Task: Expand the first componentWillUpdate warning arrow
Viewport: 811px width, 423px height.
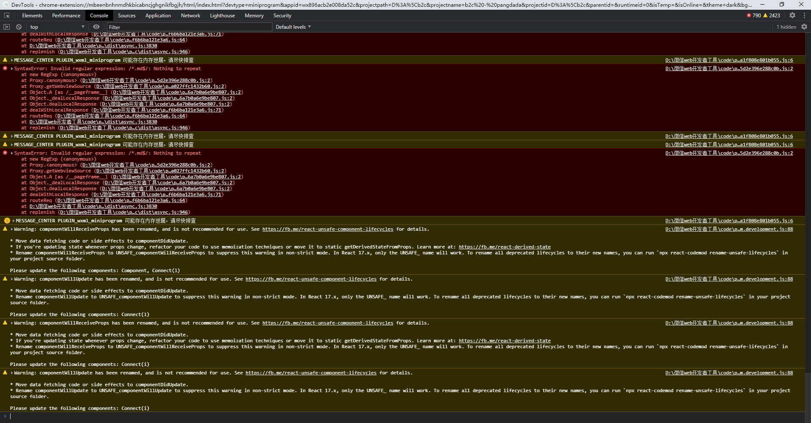Action: pyautogui.click(x=12, y=279)
